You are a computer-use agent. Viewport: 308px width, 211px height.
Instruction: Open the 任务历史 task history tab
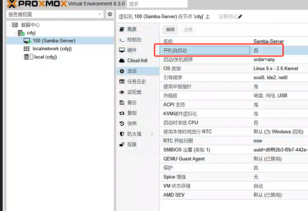(x=137, y=81)
